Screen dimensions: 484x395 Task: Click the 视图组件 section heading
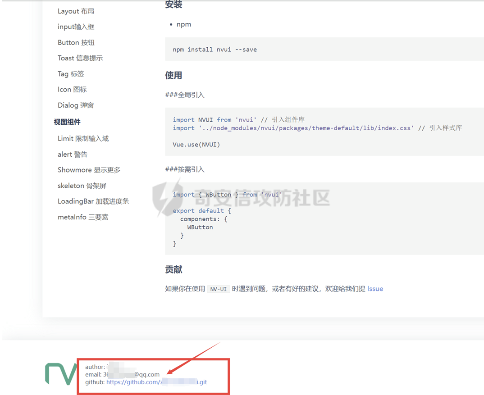(67, 122)
